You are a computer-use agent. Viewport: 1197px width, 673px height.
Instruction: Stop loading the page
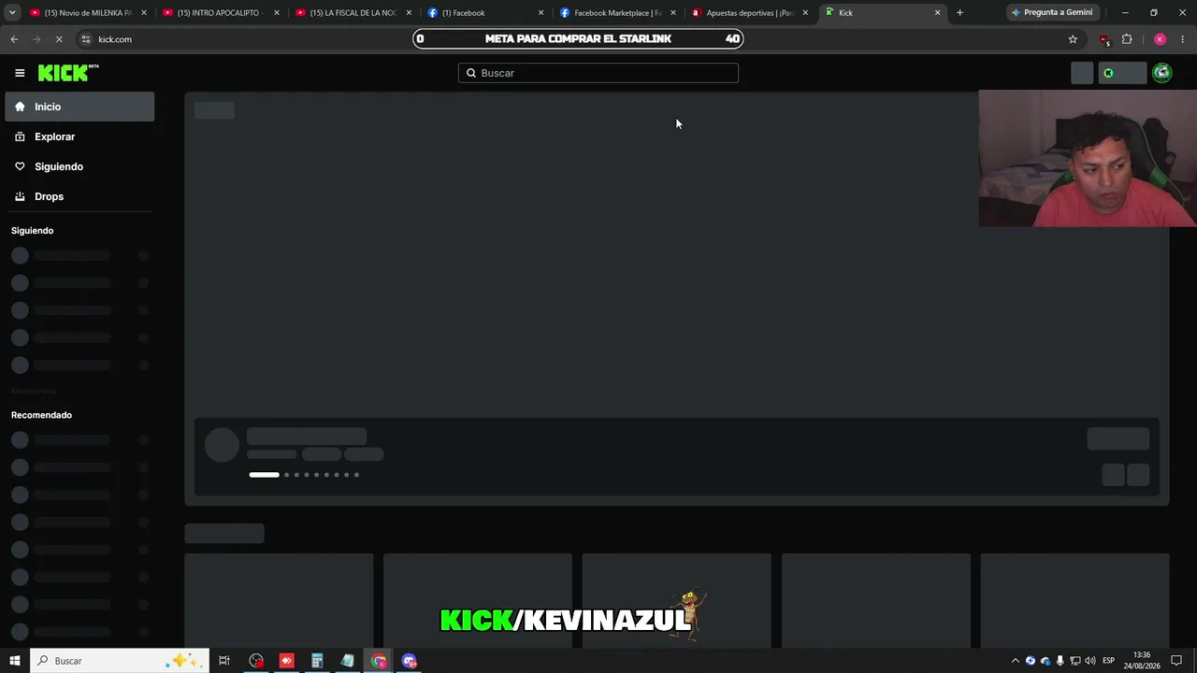click(x=59, y=39)
